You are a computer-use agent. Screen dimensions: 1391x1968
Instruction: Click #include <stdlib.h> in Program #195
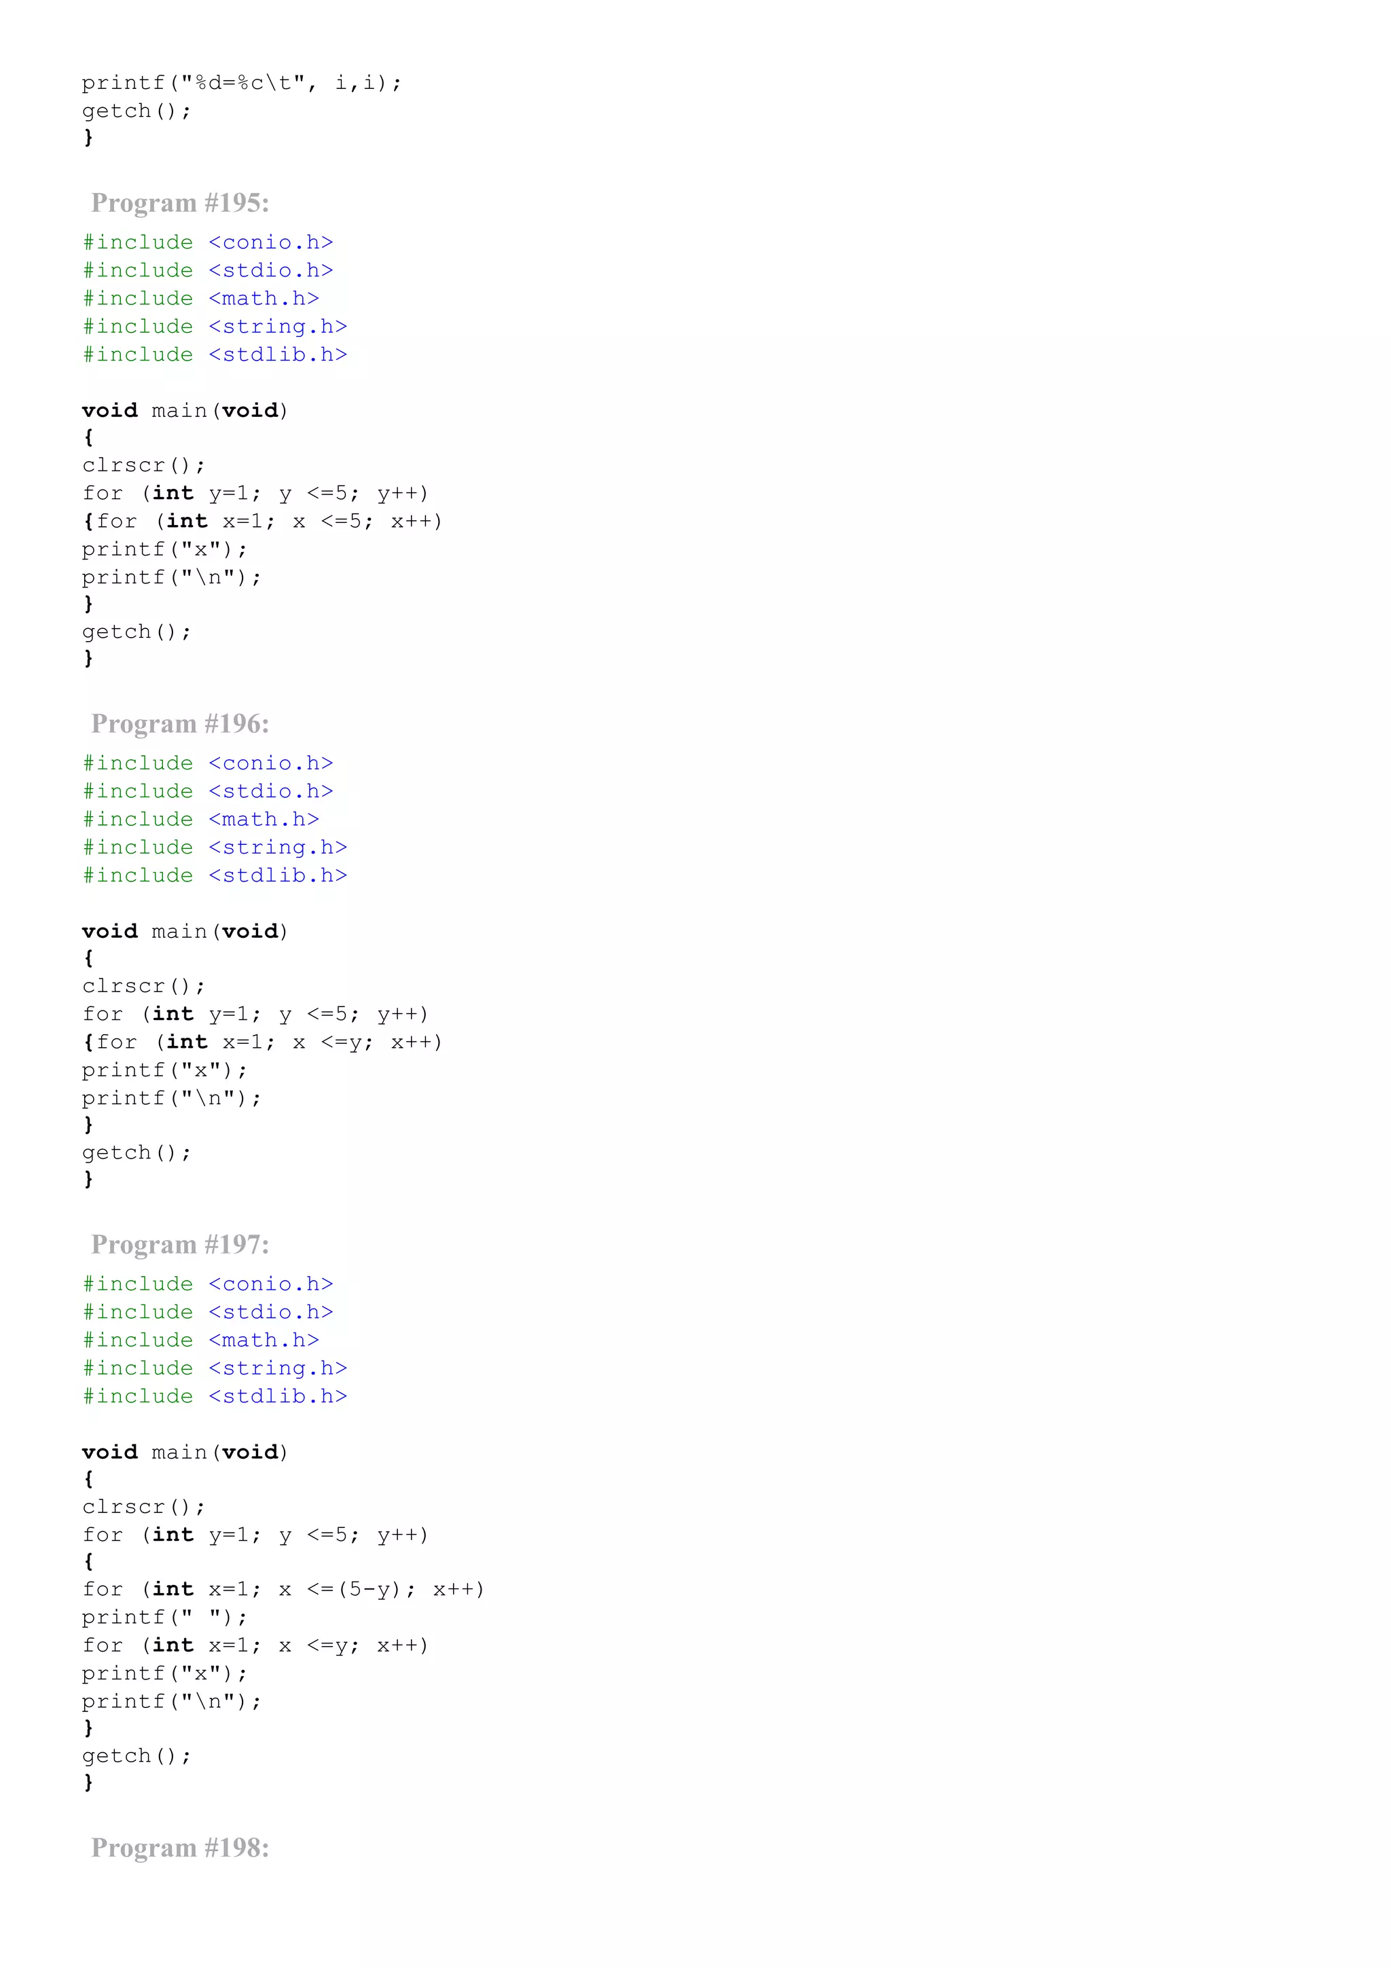coord(215,355)
